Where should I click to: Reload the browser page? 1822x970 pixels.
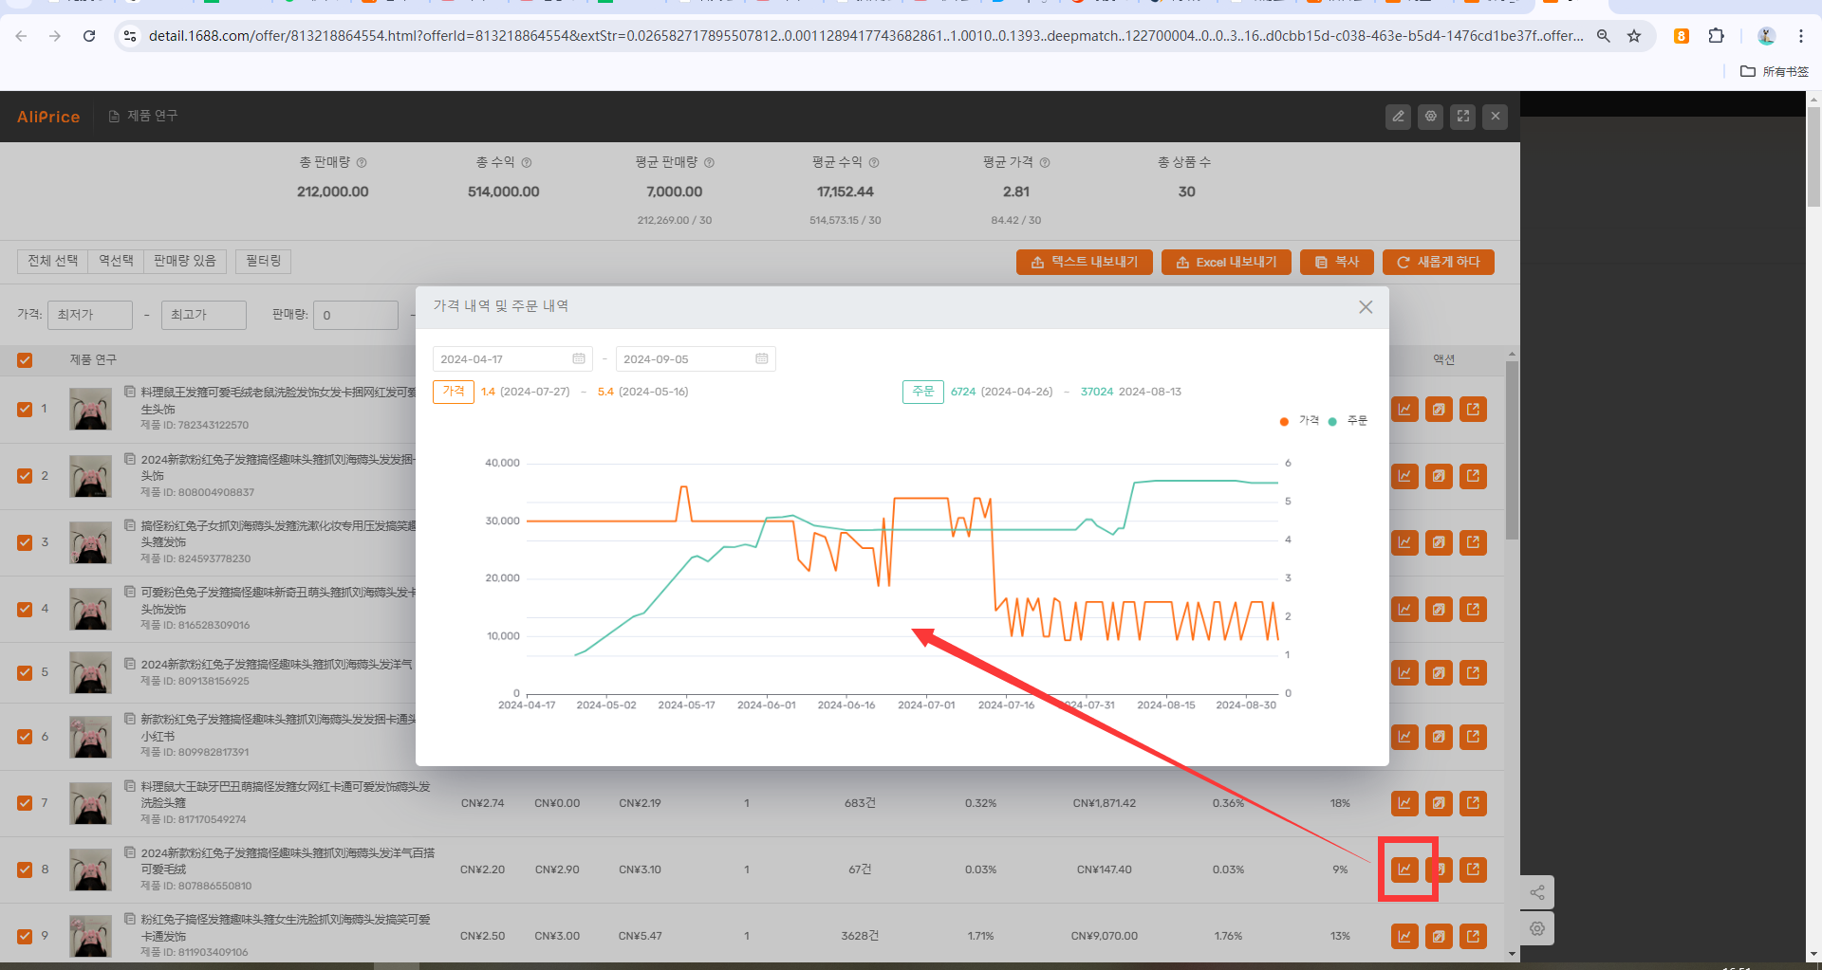pyautogui.click(x=89, y=36)
